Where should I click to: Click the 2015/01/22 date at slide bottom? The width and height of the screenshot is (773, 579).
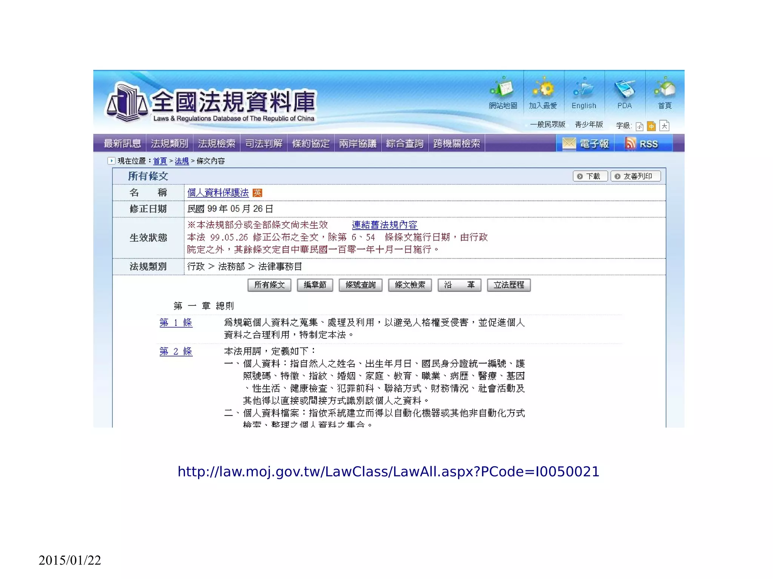70,560
